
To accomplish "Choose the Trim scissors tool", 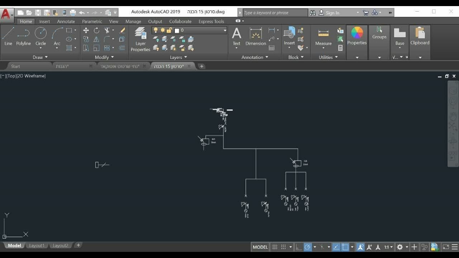I will (107, 30).
